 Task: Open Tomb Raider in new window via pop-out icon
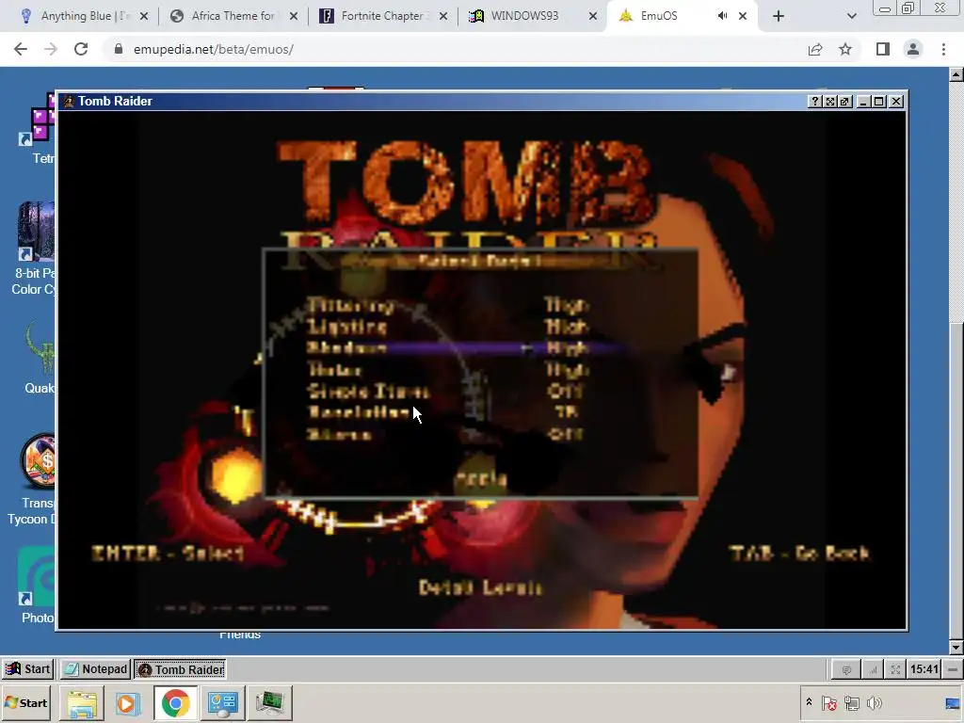tap(845, 102)
